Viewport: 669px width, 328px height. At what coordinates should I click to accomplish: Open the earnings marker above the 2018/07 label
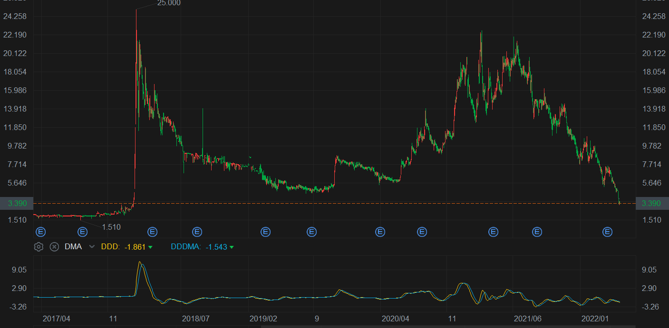click(197, 232)
